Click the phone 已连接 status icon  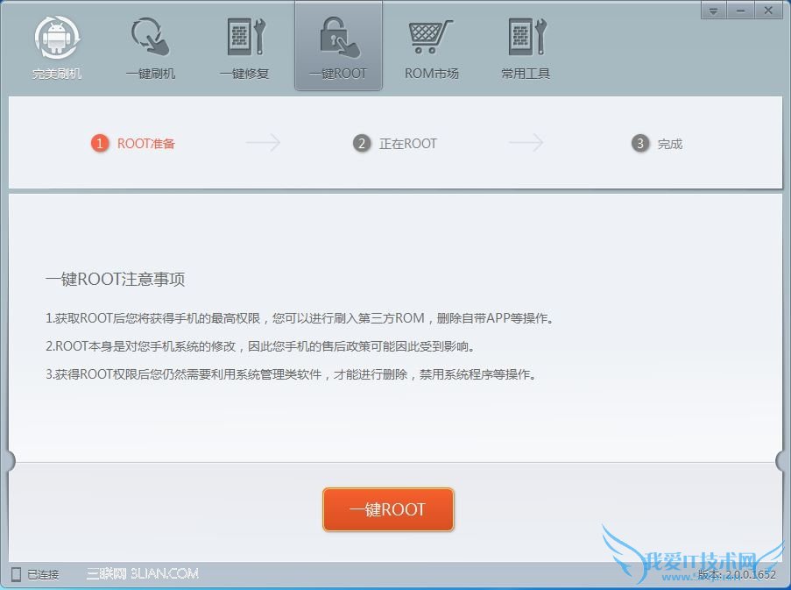(16, 574)
